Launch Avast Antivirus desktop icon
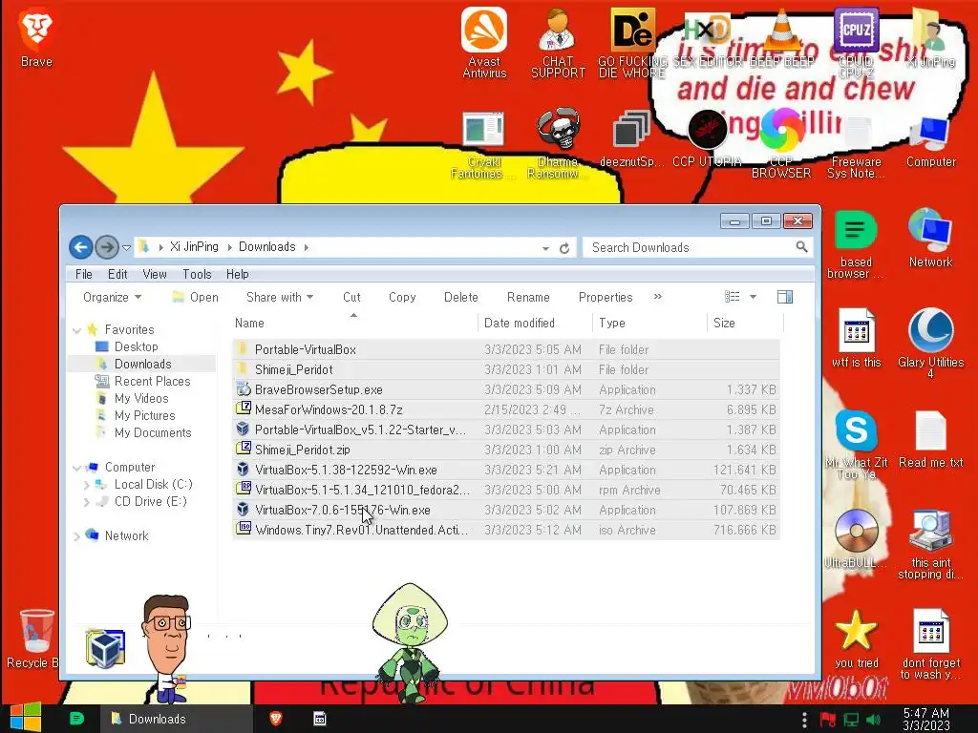Screen dimensions: 978x733 click(484, 42)
